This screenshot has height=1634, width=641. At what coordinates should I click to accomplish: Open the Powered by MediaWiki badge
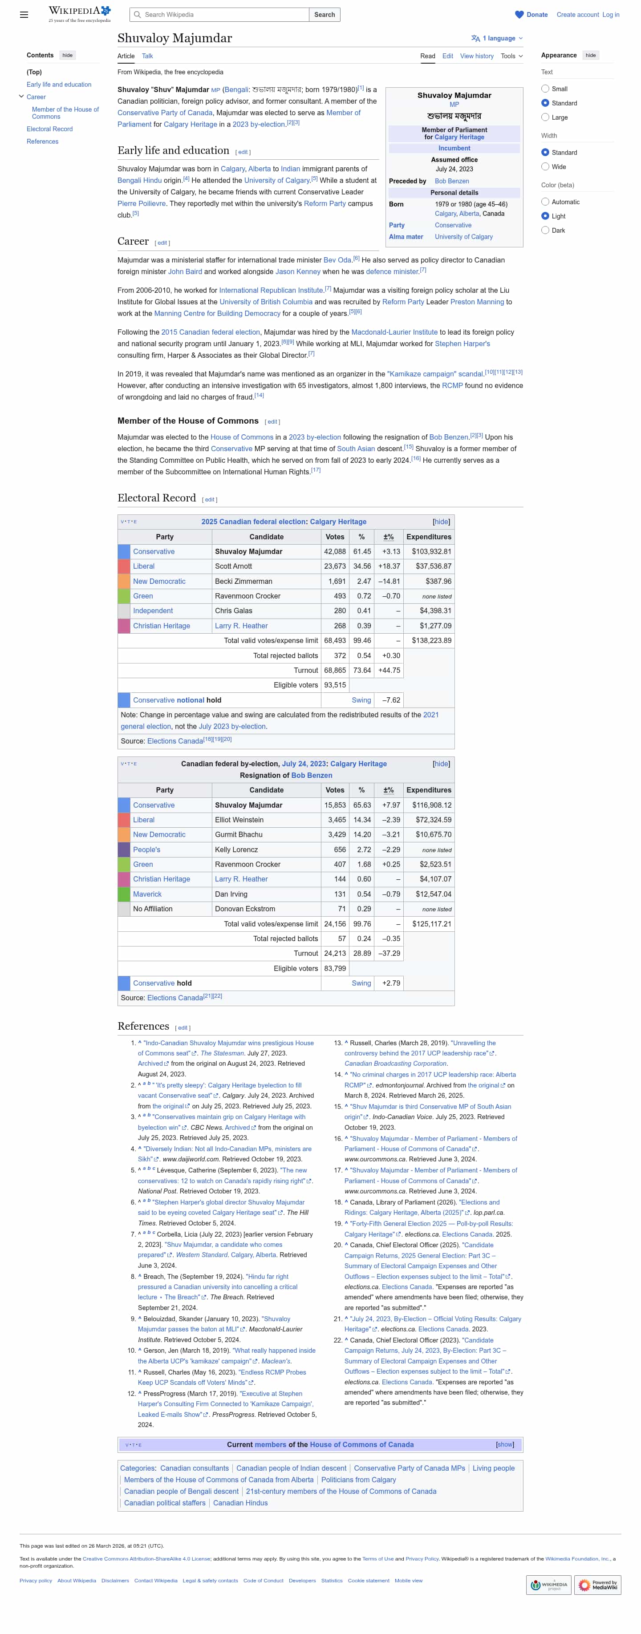click(x=598, y=1585)
